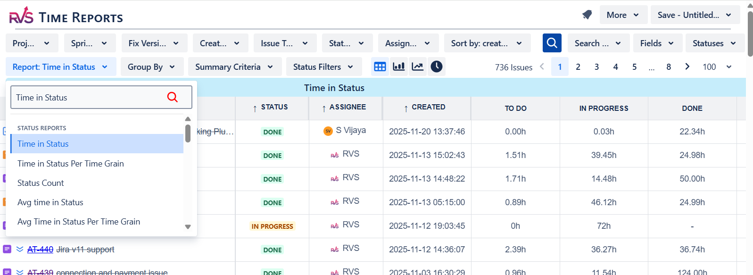Open Save - Untitled dropdown
This screenshot has height=275, width=753.
point(695,15)
